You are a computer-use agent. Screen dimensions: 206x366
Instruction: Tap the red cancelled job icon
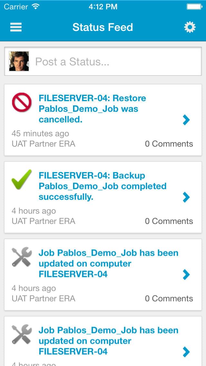22,102
